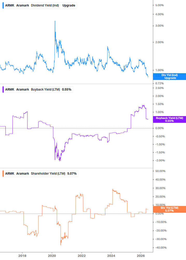
Task: Click the orange Shr Yld (LTM) 5.07% axis tag
Action: (169, 209)
